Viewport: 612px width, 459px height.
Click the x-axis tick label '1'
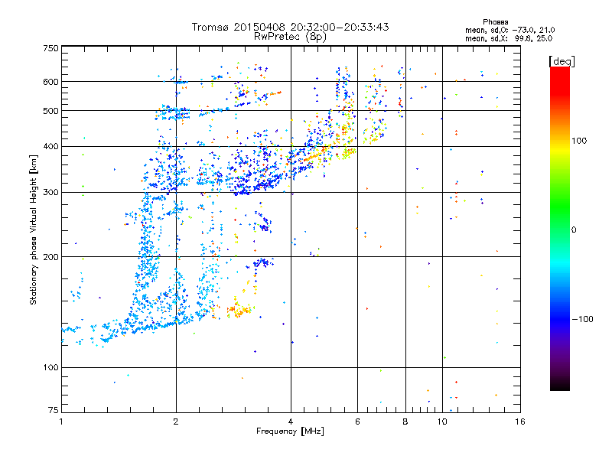[61, 422]
